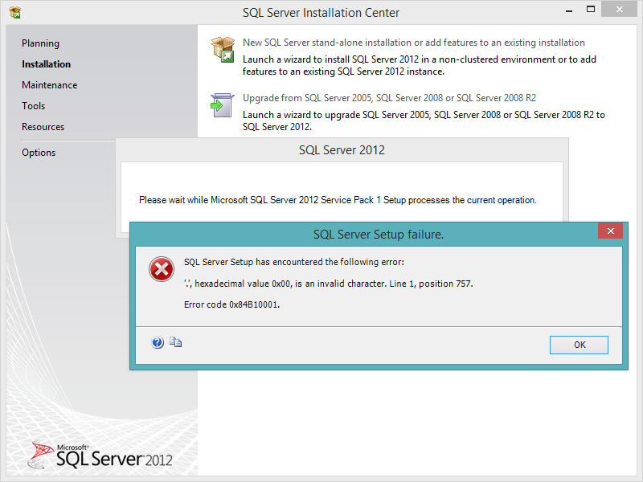
Task: Select the Installation section
Action: (x=47, y=64)
